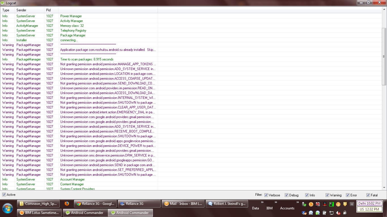Click the power plug tray icon
The width and height of the screenshot is (387, 217).
point(324,213)
